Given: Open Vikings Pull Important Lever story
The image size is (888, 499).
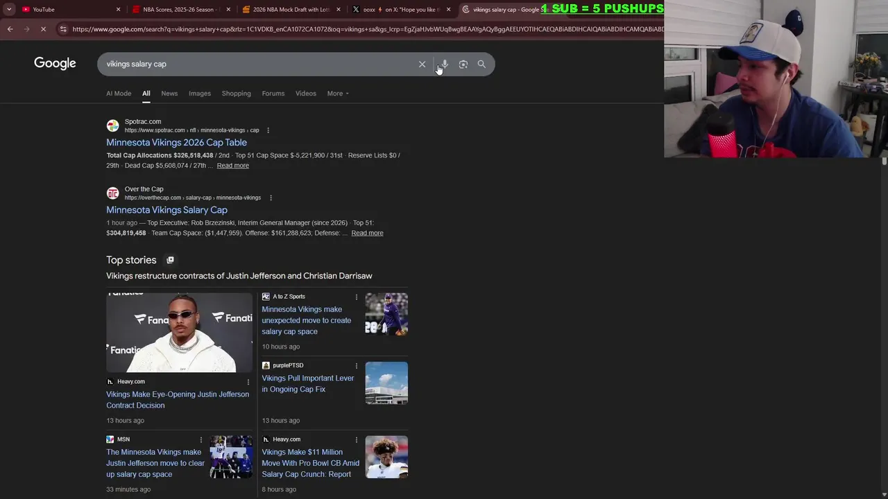Looking at the screenshot, I should coord(308,383).
